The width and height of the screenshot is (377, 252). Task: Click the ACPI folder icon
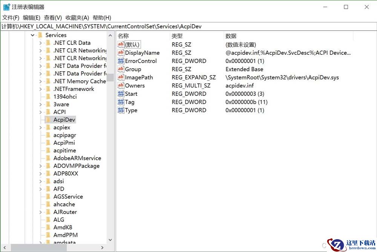click(48, 112)
